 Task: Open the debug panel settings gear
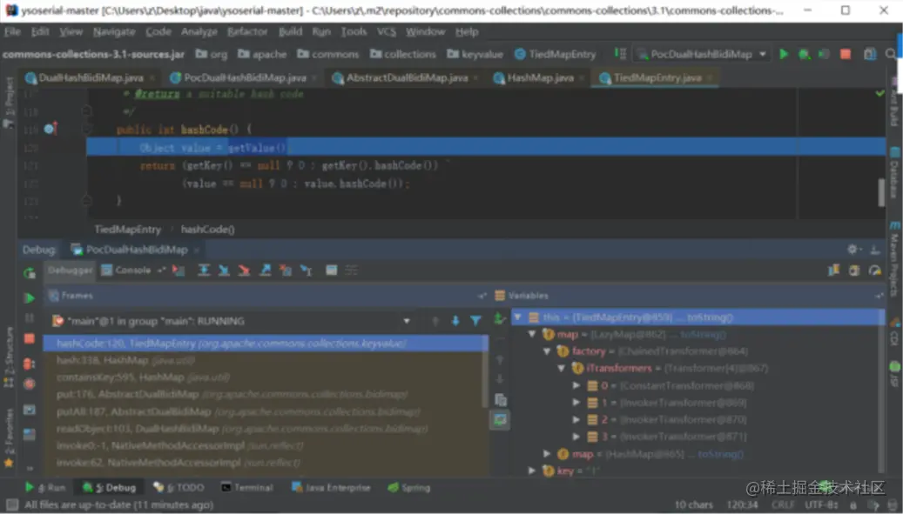click(852, 250)
